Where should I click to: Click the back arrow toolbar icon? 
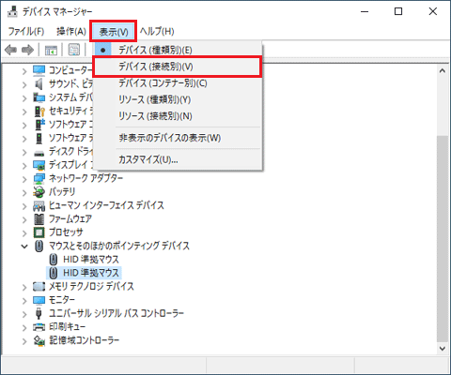click(10, 50)
